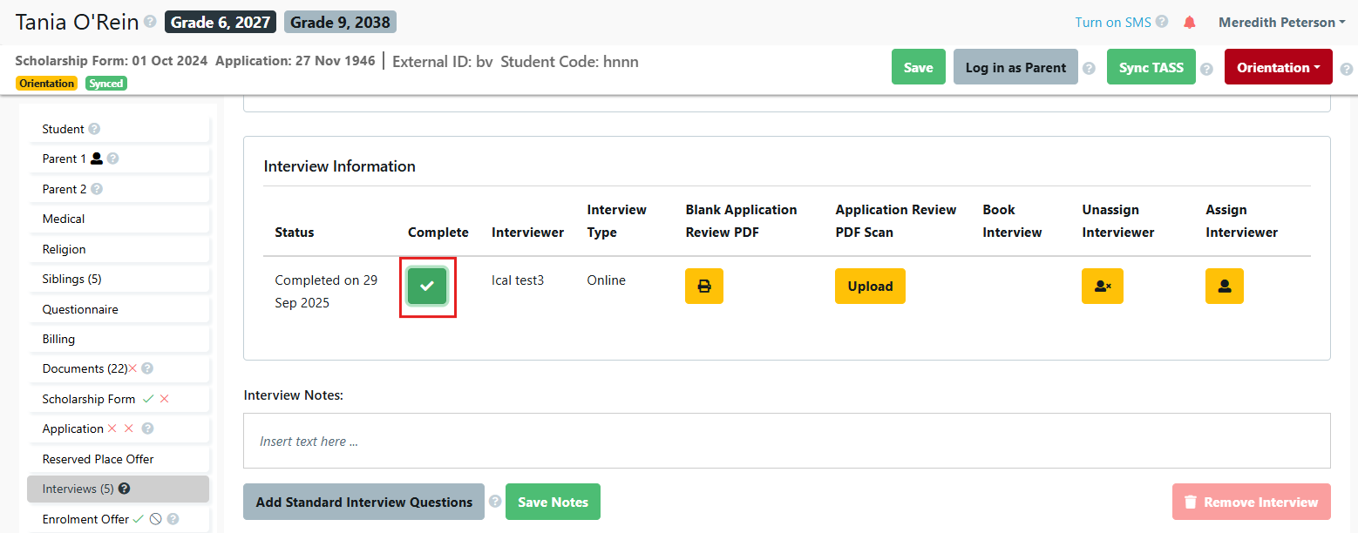The height and width of the screenshot is (533, 1358).
Task: Open help for Sync TASS
Action: point(1206,67)
